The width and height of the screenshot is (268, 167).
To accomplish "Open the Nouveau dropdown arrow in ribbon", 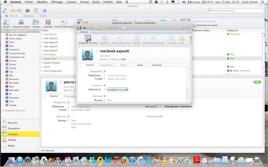I will pyautogui.click(x=39, y=23).
